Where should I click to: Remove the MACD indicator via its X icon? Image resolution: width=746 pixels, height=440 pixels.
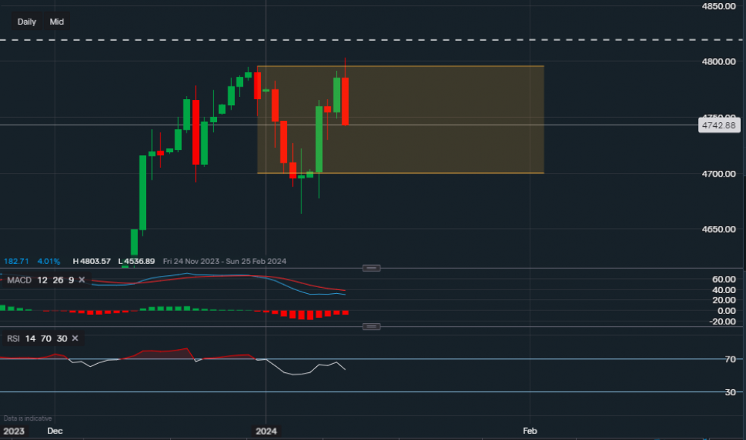click(81, 280)
